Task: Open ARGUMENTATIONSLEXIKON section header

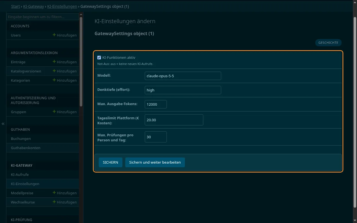Action: tap(34, 53)
